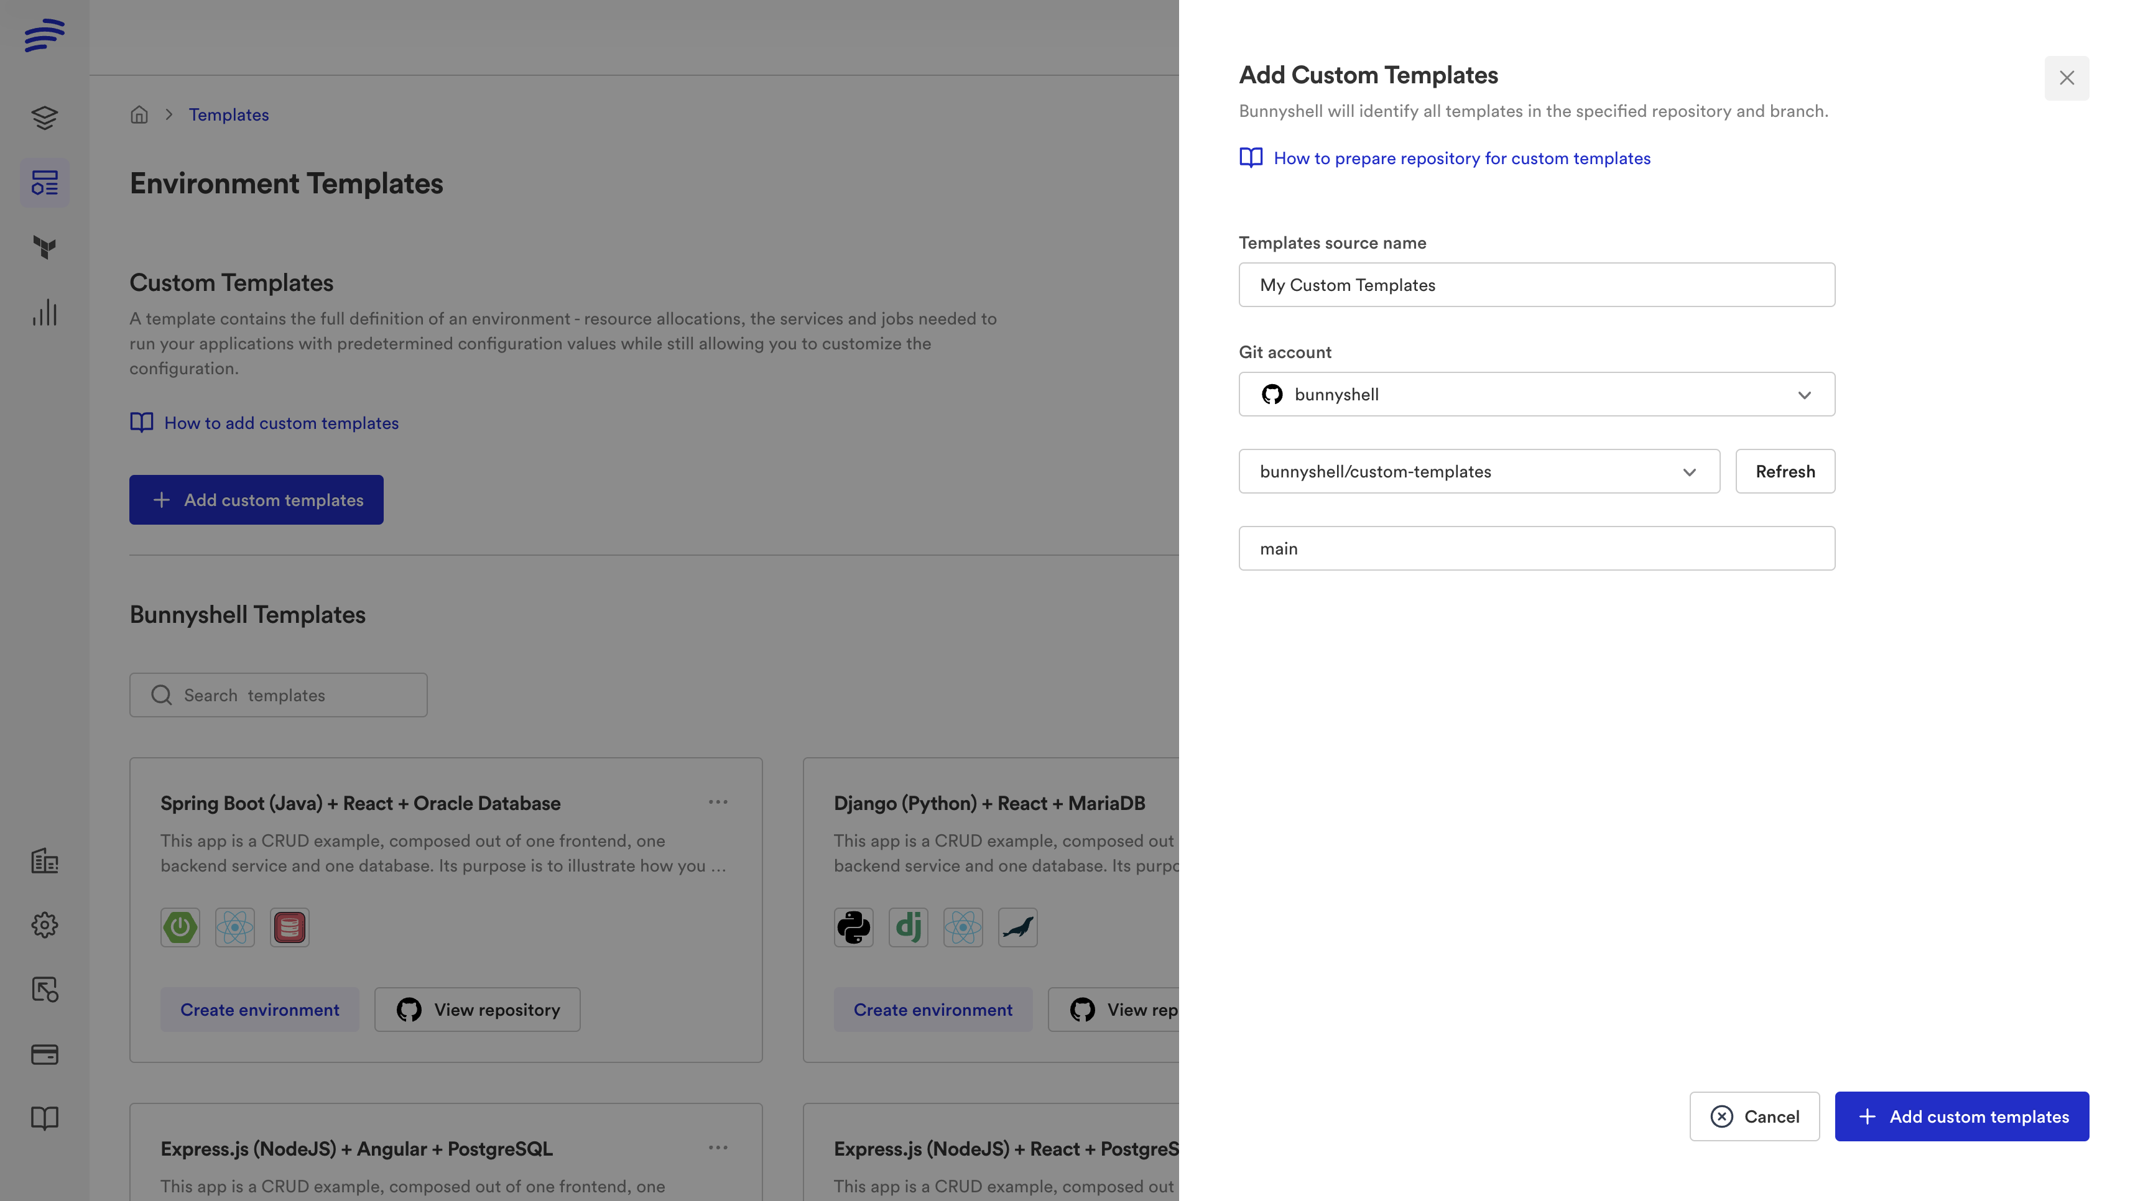Viewport: 2148px width, 1201px height.
Task: Open Settings from the sidebar gear icon
Action: click(x=44, y=925)
